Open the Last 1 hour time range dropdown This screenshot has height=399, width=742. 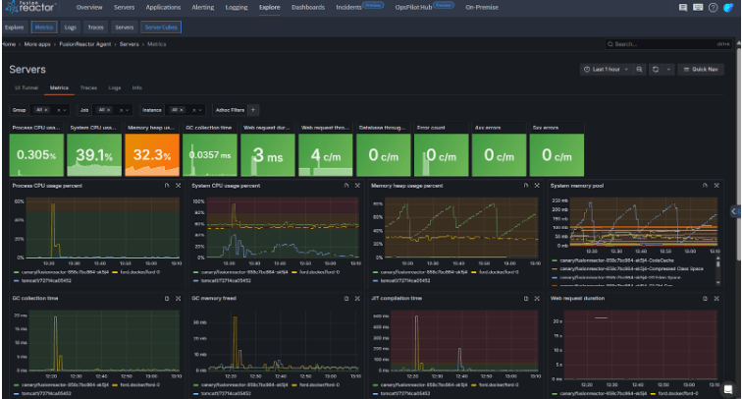(606, 70)
